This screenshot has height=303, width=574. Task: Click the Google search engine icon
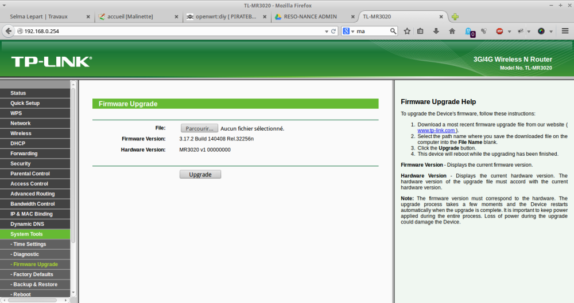click(346, 32)
